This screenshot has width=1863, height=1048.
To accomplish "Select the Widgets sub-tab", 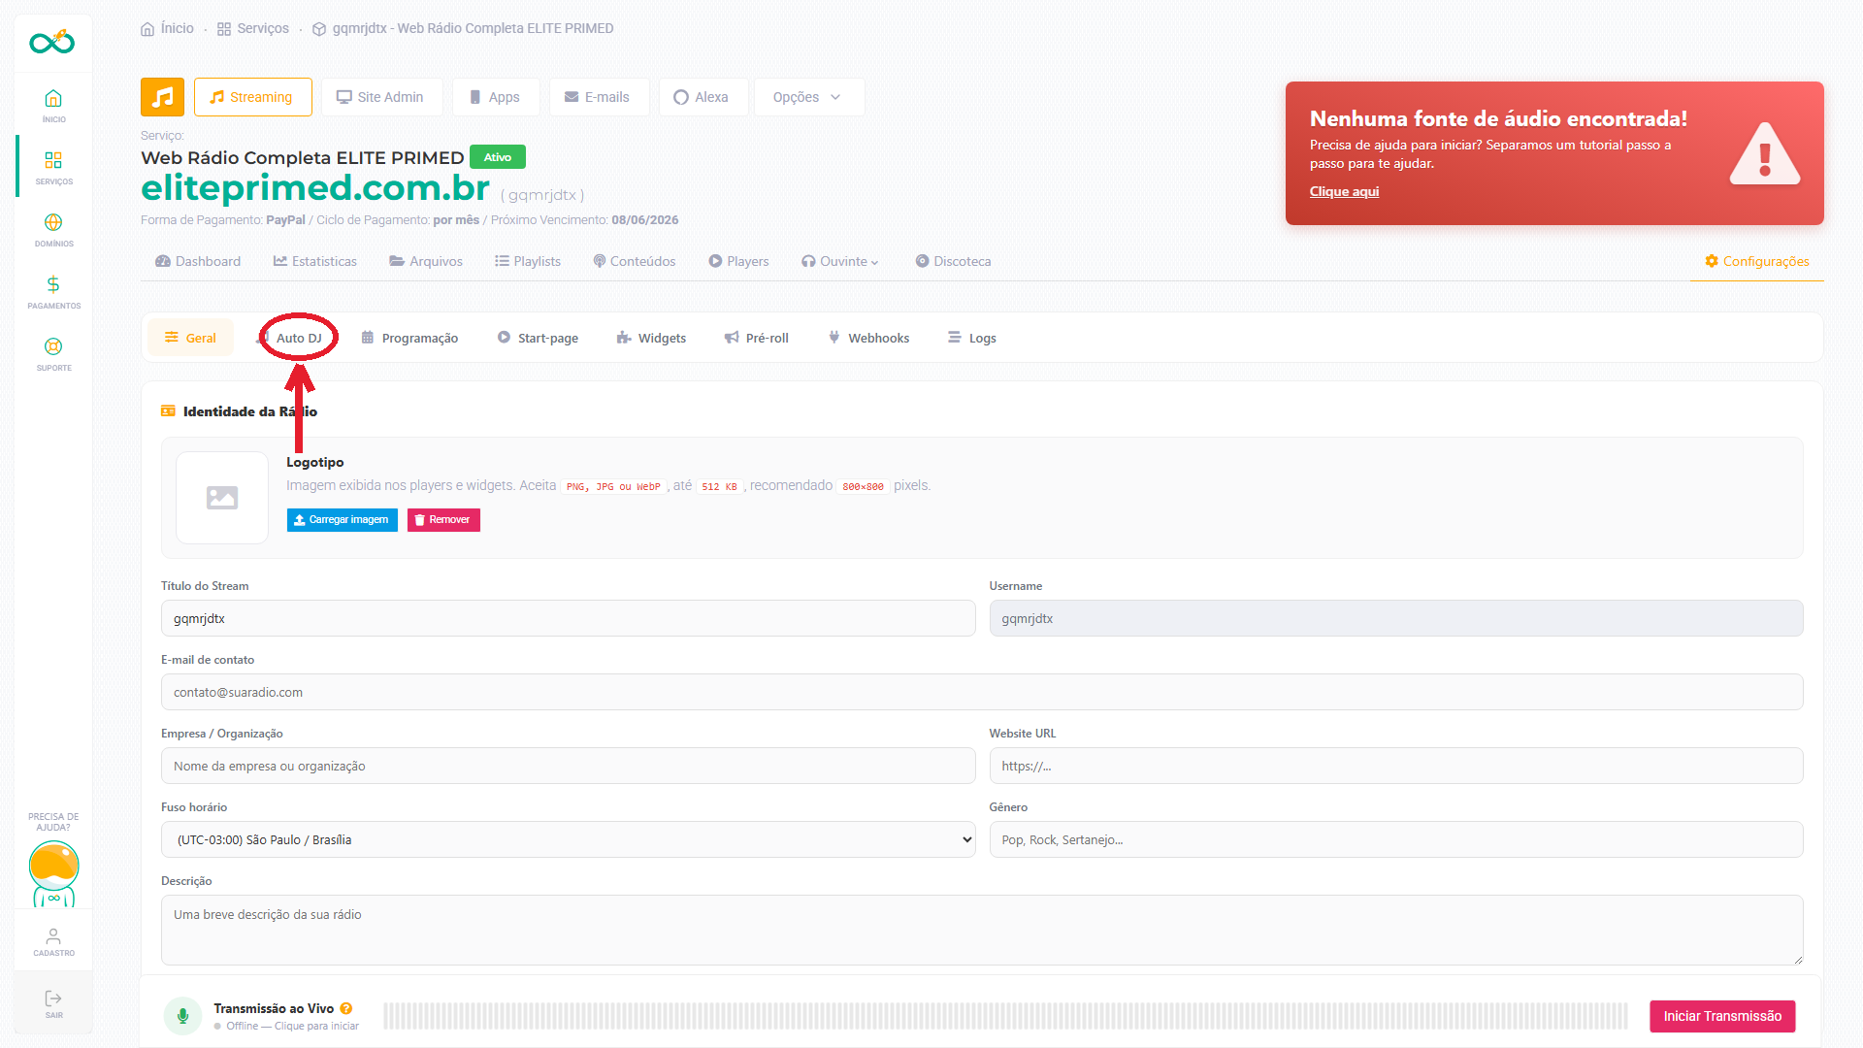I will click(651, 338).
